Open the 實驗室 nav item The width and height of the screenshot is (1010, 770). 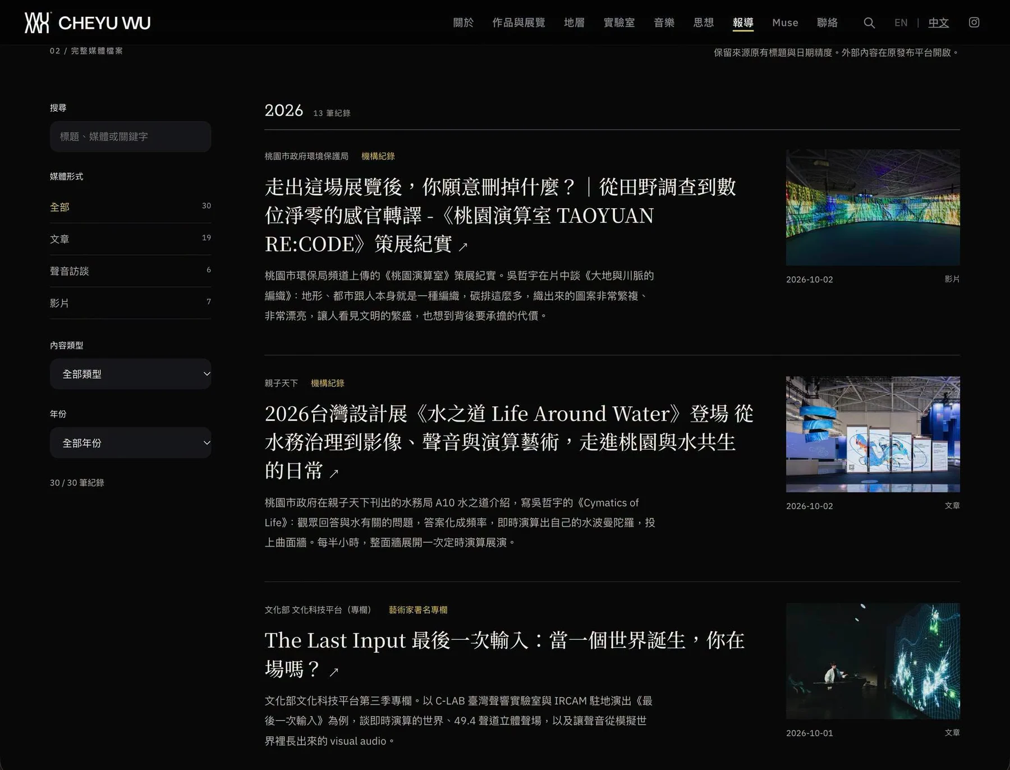619,22
